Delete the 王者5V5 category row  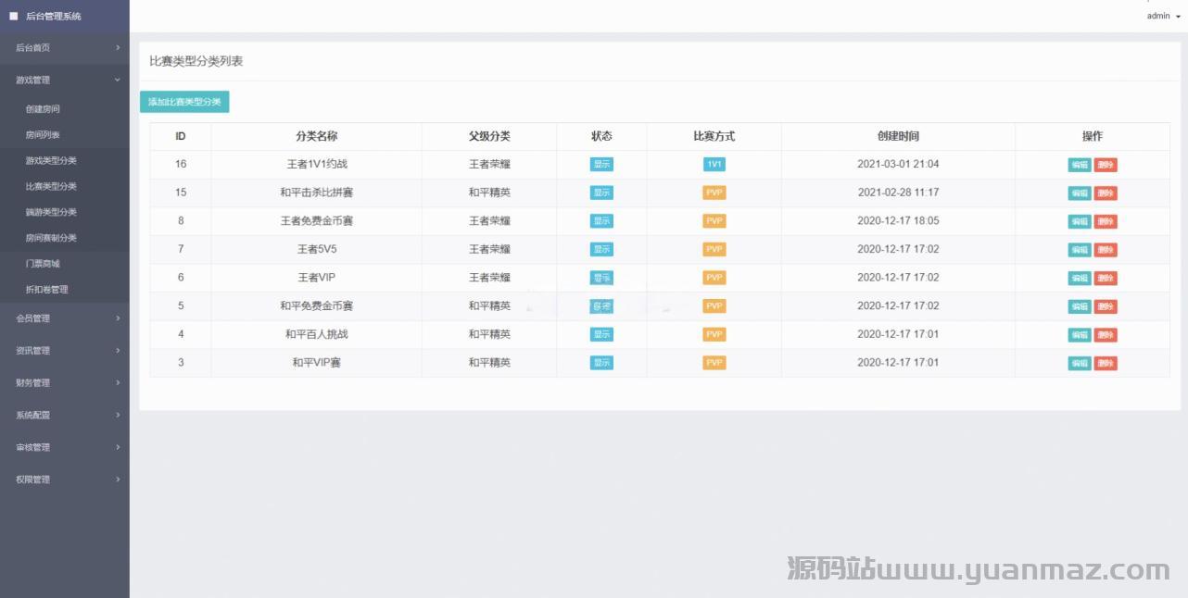tap(1105, 250)
